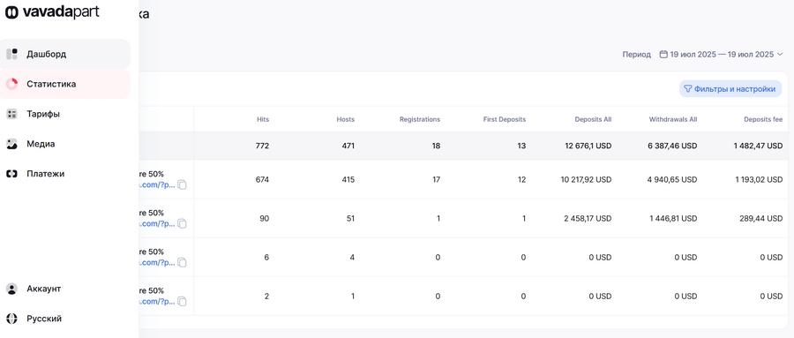Click the Hits column header
Viewport: 794px width, 338px height.
[263, 120]
